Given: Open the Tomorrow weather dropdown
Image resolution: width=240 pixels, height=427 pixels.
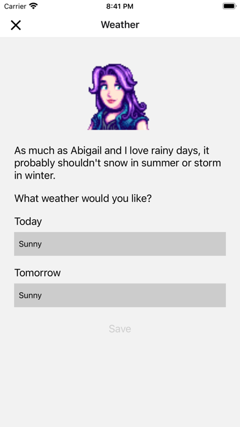Looking at the screenshot, I should click(x=120, y=295).
